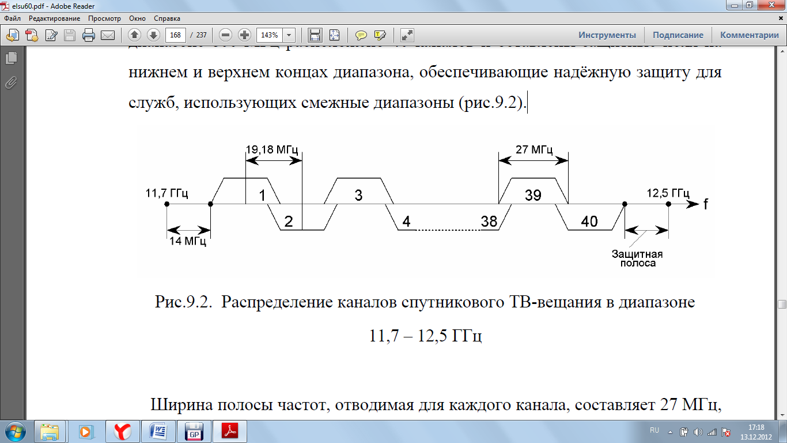Click the 27 МГц label above channel 39
The width and height of the screenshot is (787, 443).
coord(533,150)
